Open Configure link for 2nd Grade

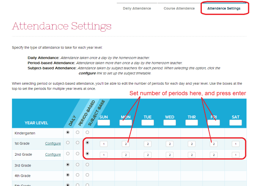coord(53,154)
